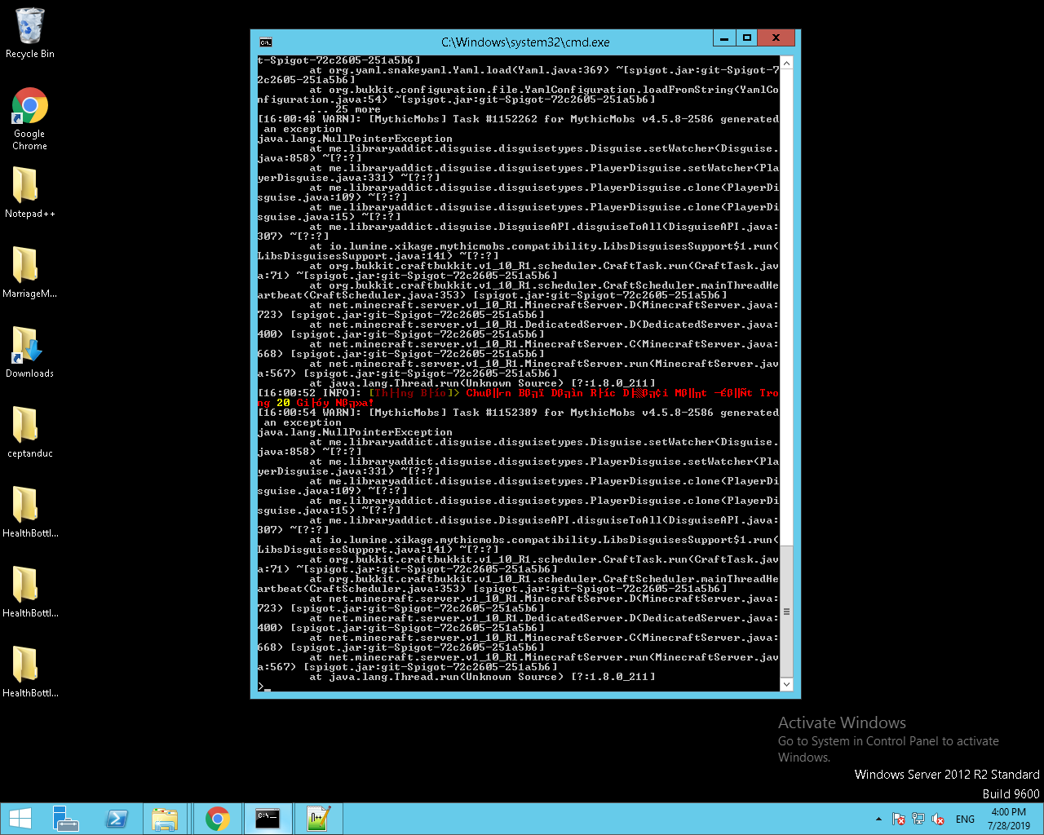Open the volume speaker tray icon
Image resolution: width=1044 pixels, height=835 pixels.
point(938,819)
